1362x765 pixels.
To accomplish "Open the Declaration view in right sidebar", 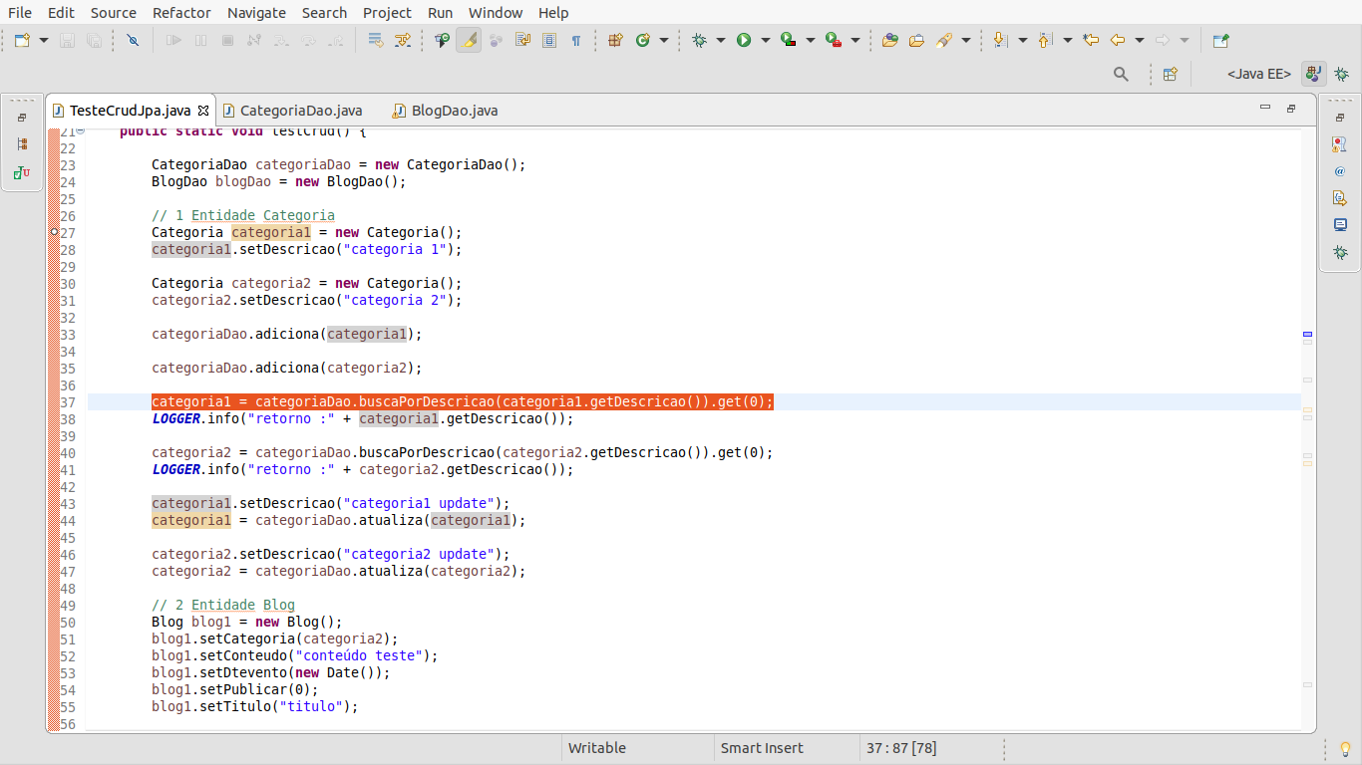I will tap(1340, 198).
